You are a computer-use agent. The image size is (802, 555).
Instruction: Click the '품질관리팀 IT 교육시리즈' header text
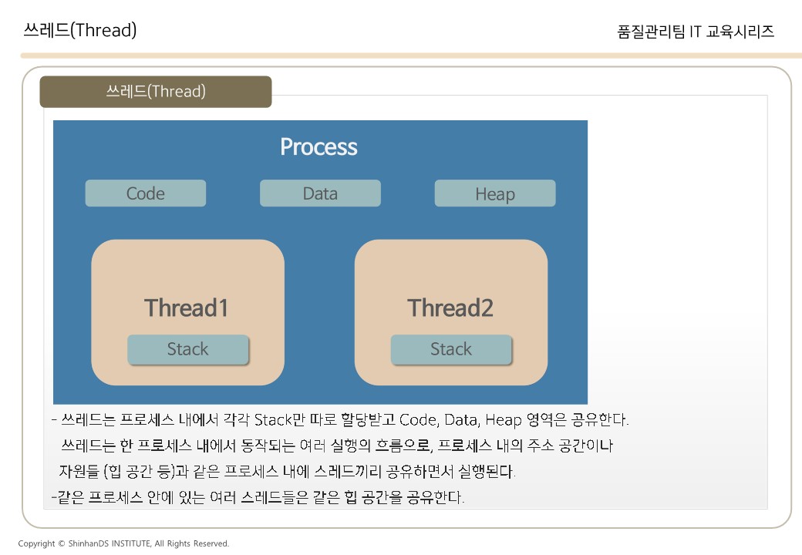[x=696, y=32]
